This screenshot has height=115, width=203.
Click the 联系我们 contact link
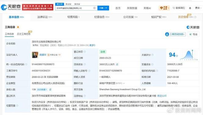(179, 8)
